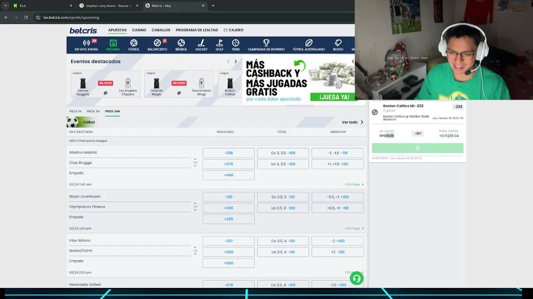Open the Caballos menu
This screenshot has height=299, width=533.
(x=161, y=30)
